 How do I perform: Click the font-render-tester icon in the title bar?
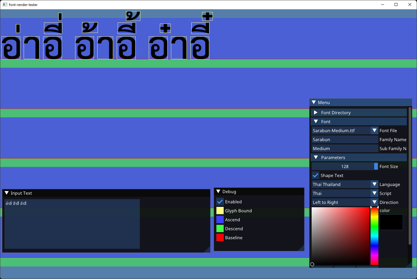click(5, 4)
